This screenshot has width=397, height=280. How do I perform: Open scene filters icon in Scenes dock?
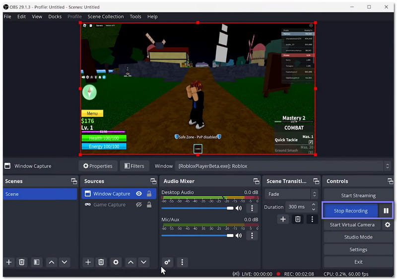click(36, 262)
